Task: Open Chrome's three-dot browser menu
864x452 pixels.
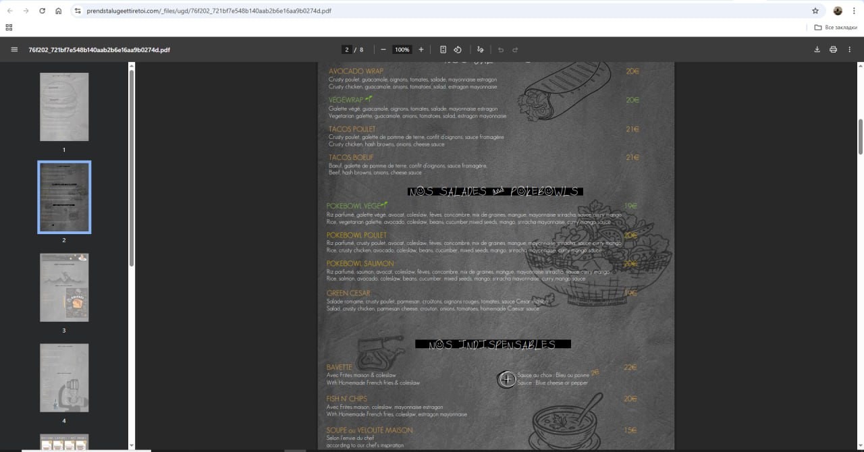Action: [x=853, y=11]
